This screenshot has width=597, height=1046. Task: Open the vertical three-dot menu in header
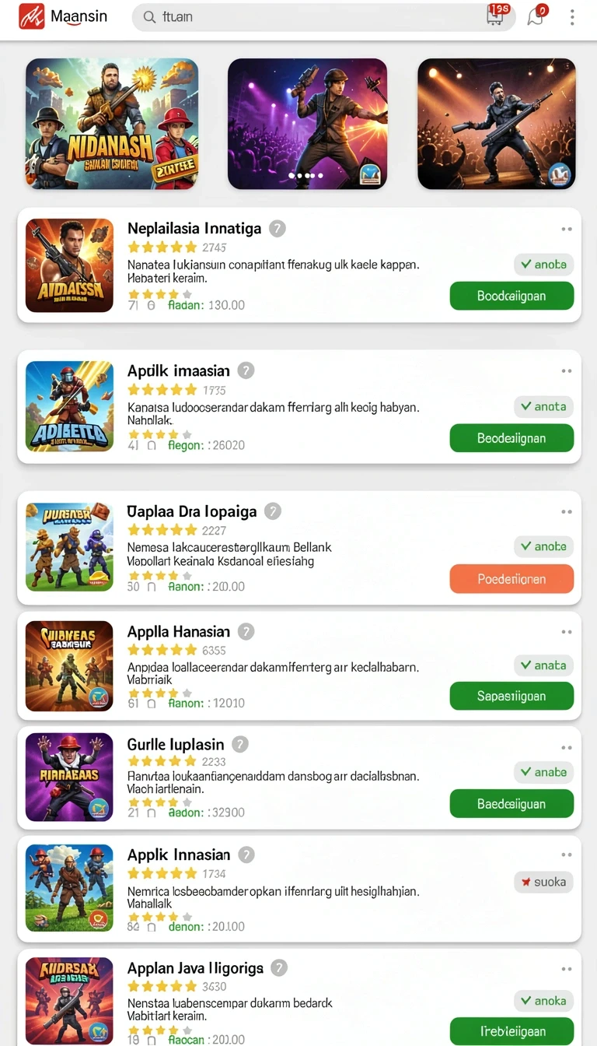572,17
